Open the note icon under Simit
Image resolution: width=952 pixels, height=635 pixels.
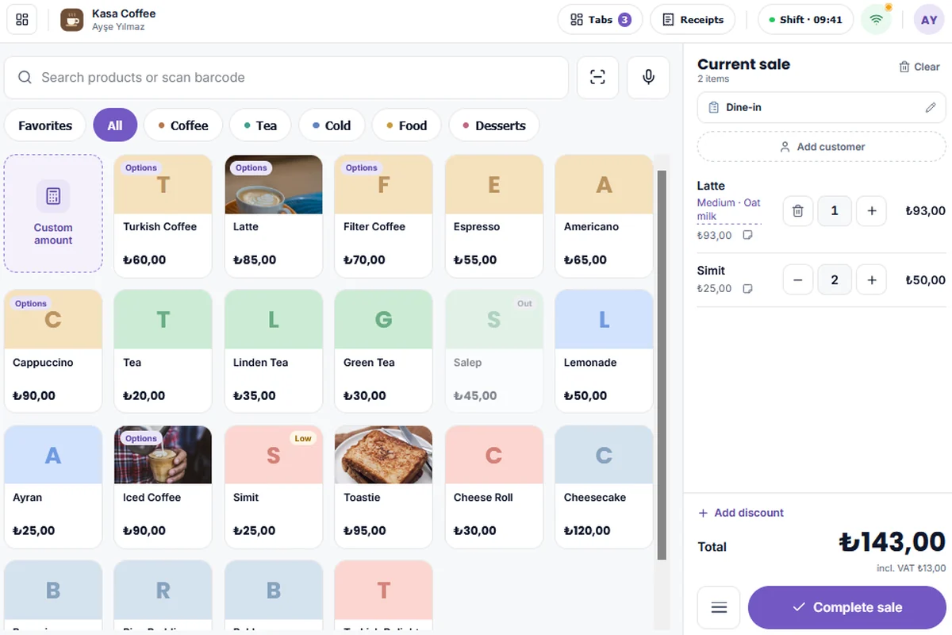[x=747, y=289]
